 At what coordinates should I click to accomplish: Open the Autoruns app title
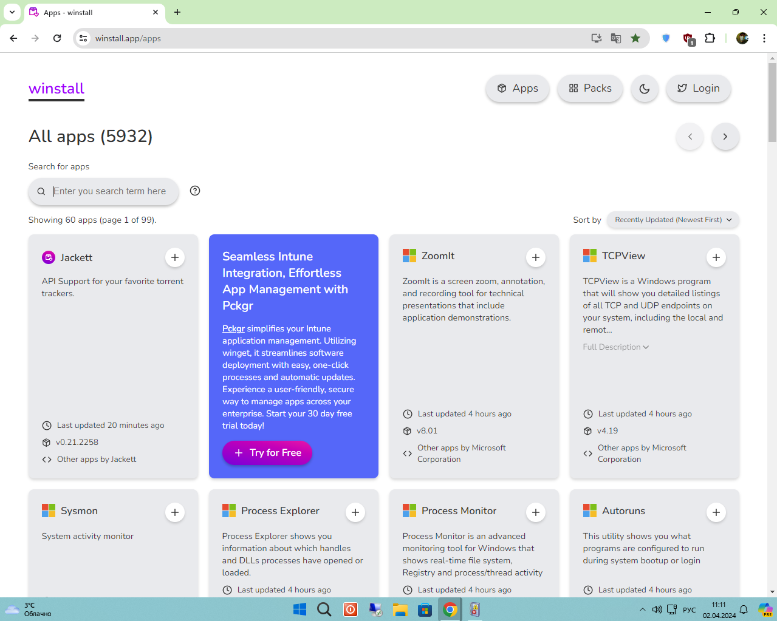tap(623, 511)
